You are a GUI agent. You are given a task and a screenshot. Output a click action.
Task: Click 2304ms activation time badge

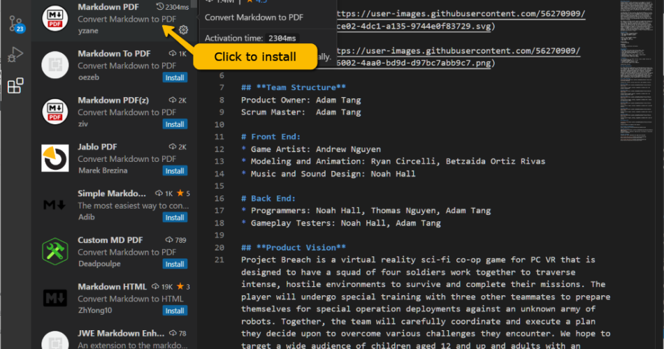pos(172,7)
